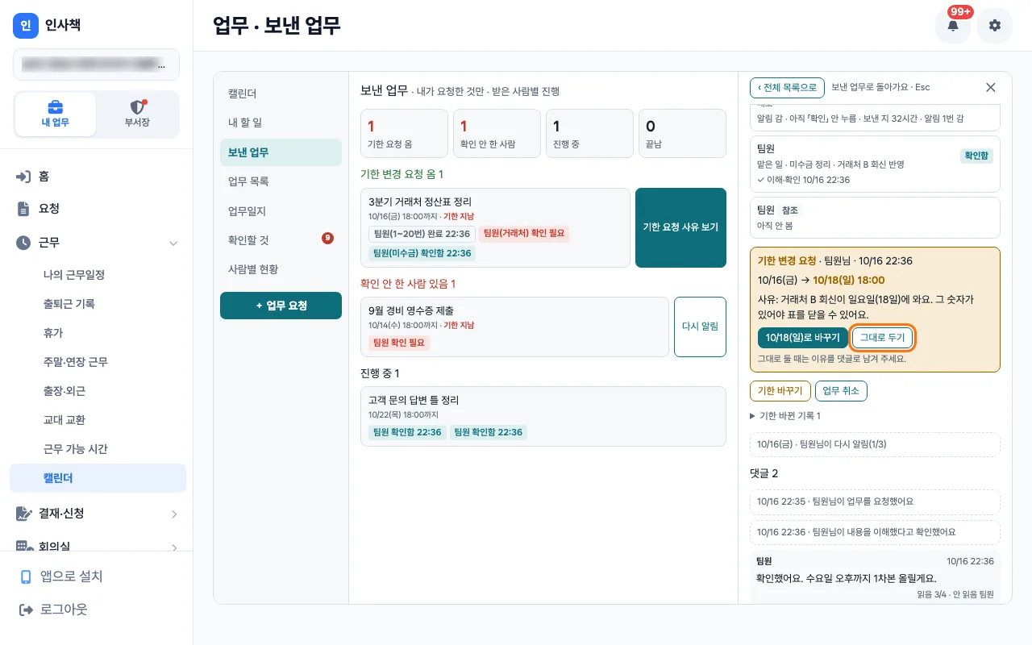Click 기한 요청 사유 보기 button
Screen dimensions: 1032x645
pos(680,227)
